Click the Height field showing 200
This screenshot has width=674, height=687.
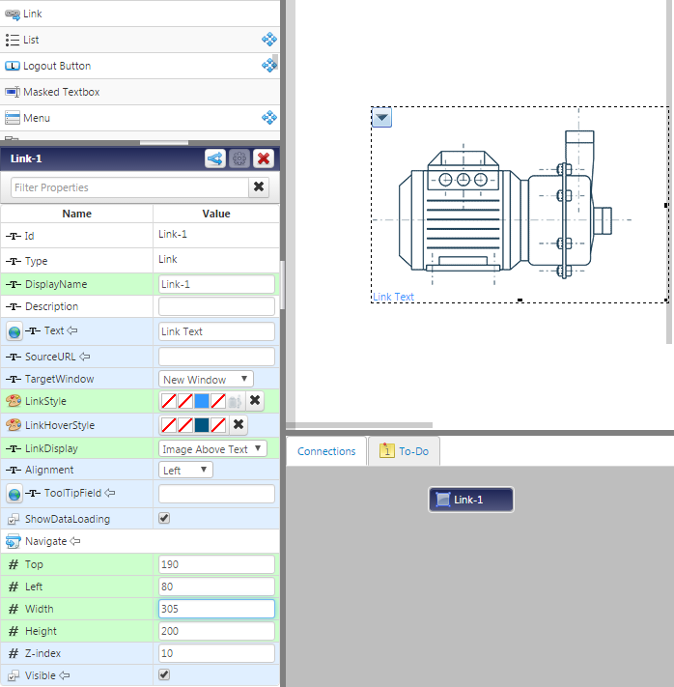click(x=216, y=631)
